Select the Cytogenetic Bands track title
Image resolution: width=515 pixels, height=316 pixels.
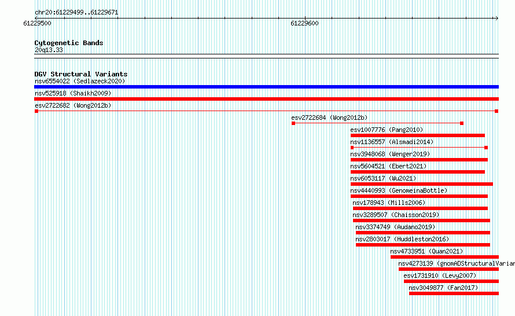pos(69,43)
